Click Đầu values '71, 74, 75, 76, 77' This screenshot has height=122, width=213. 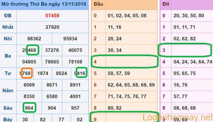pos(127,97)
